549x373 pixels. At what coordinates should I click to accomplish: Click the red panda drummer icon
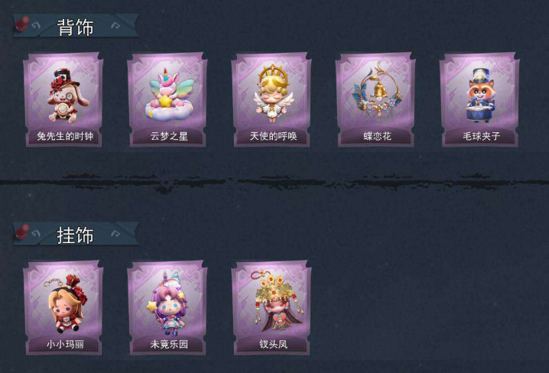click(x=480, y=96)
